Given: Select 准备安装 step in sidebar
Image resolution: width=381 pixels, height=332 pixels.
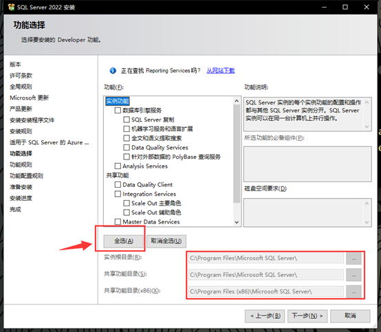Looking at the screenshot, I should point(21,187).
